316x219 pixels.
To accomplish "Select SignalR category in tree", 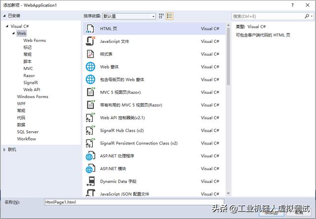I will click(31, 82).
